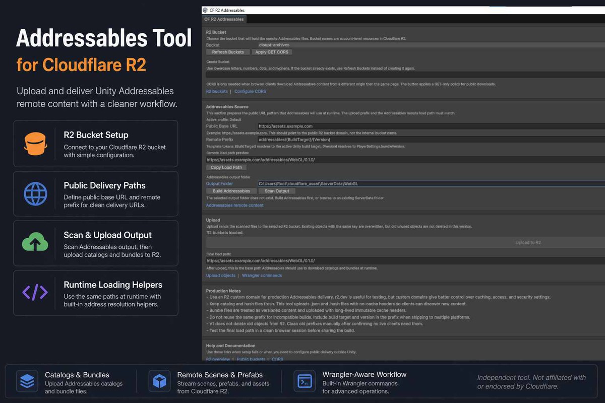The image size is (605, 403).
Task: Click the blue globe Public Delivery Paths icon
Action: click(x=35, y=193)
